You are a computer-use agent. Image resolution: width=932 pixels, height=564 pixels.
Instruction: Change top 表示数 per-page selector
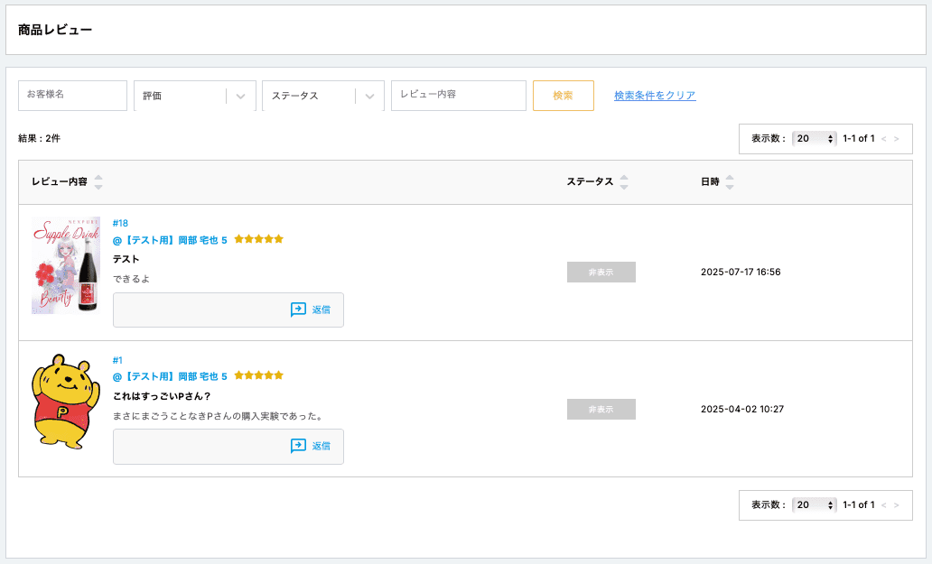[814, 139]
